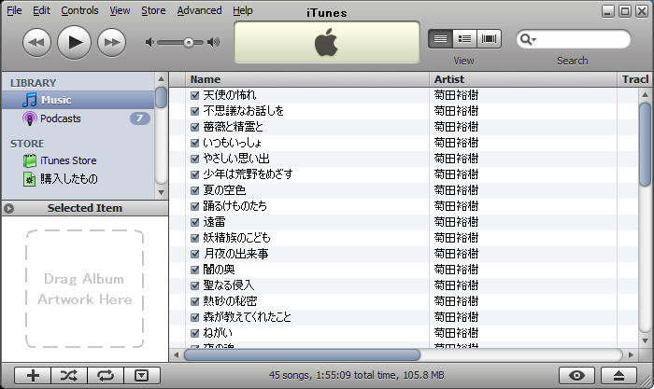Click the horizontal scrollbar thumb

[x=302, y=355]
